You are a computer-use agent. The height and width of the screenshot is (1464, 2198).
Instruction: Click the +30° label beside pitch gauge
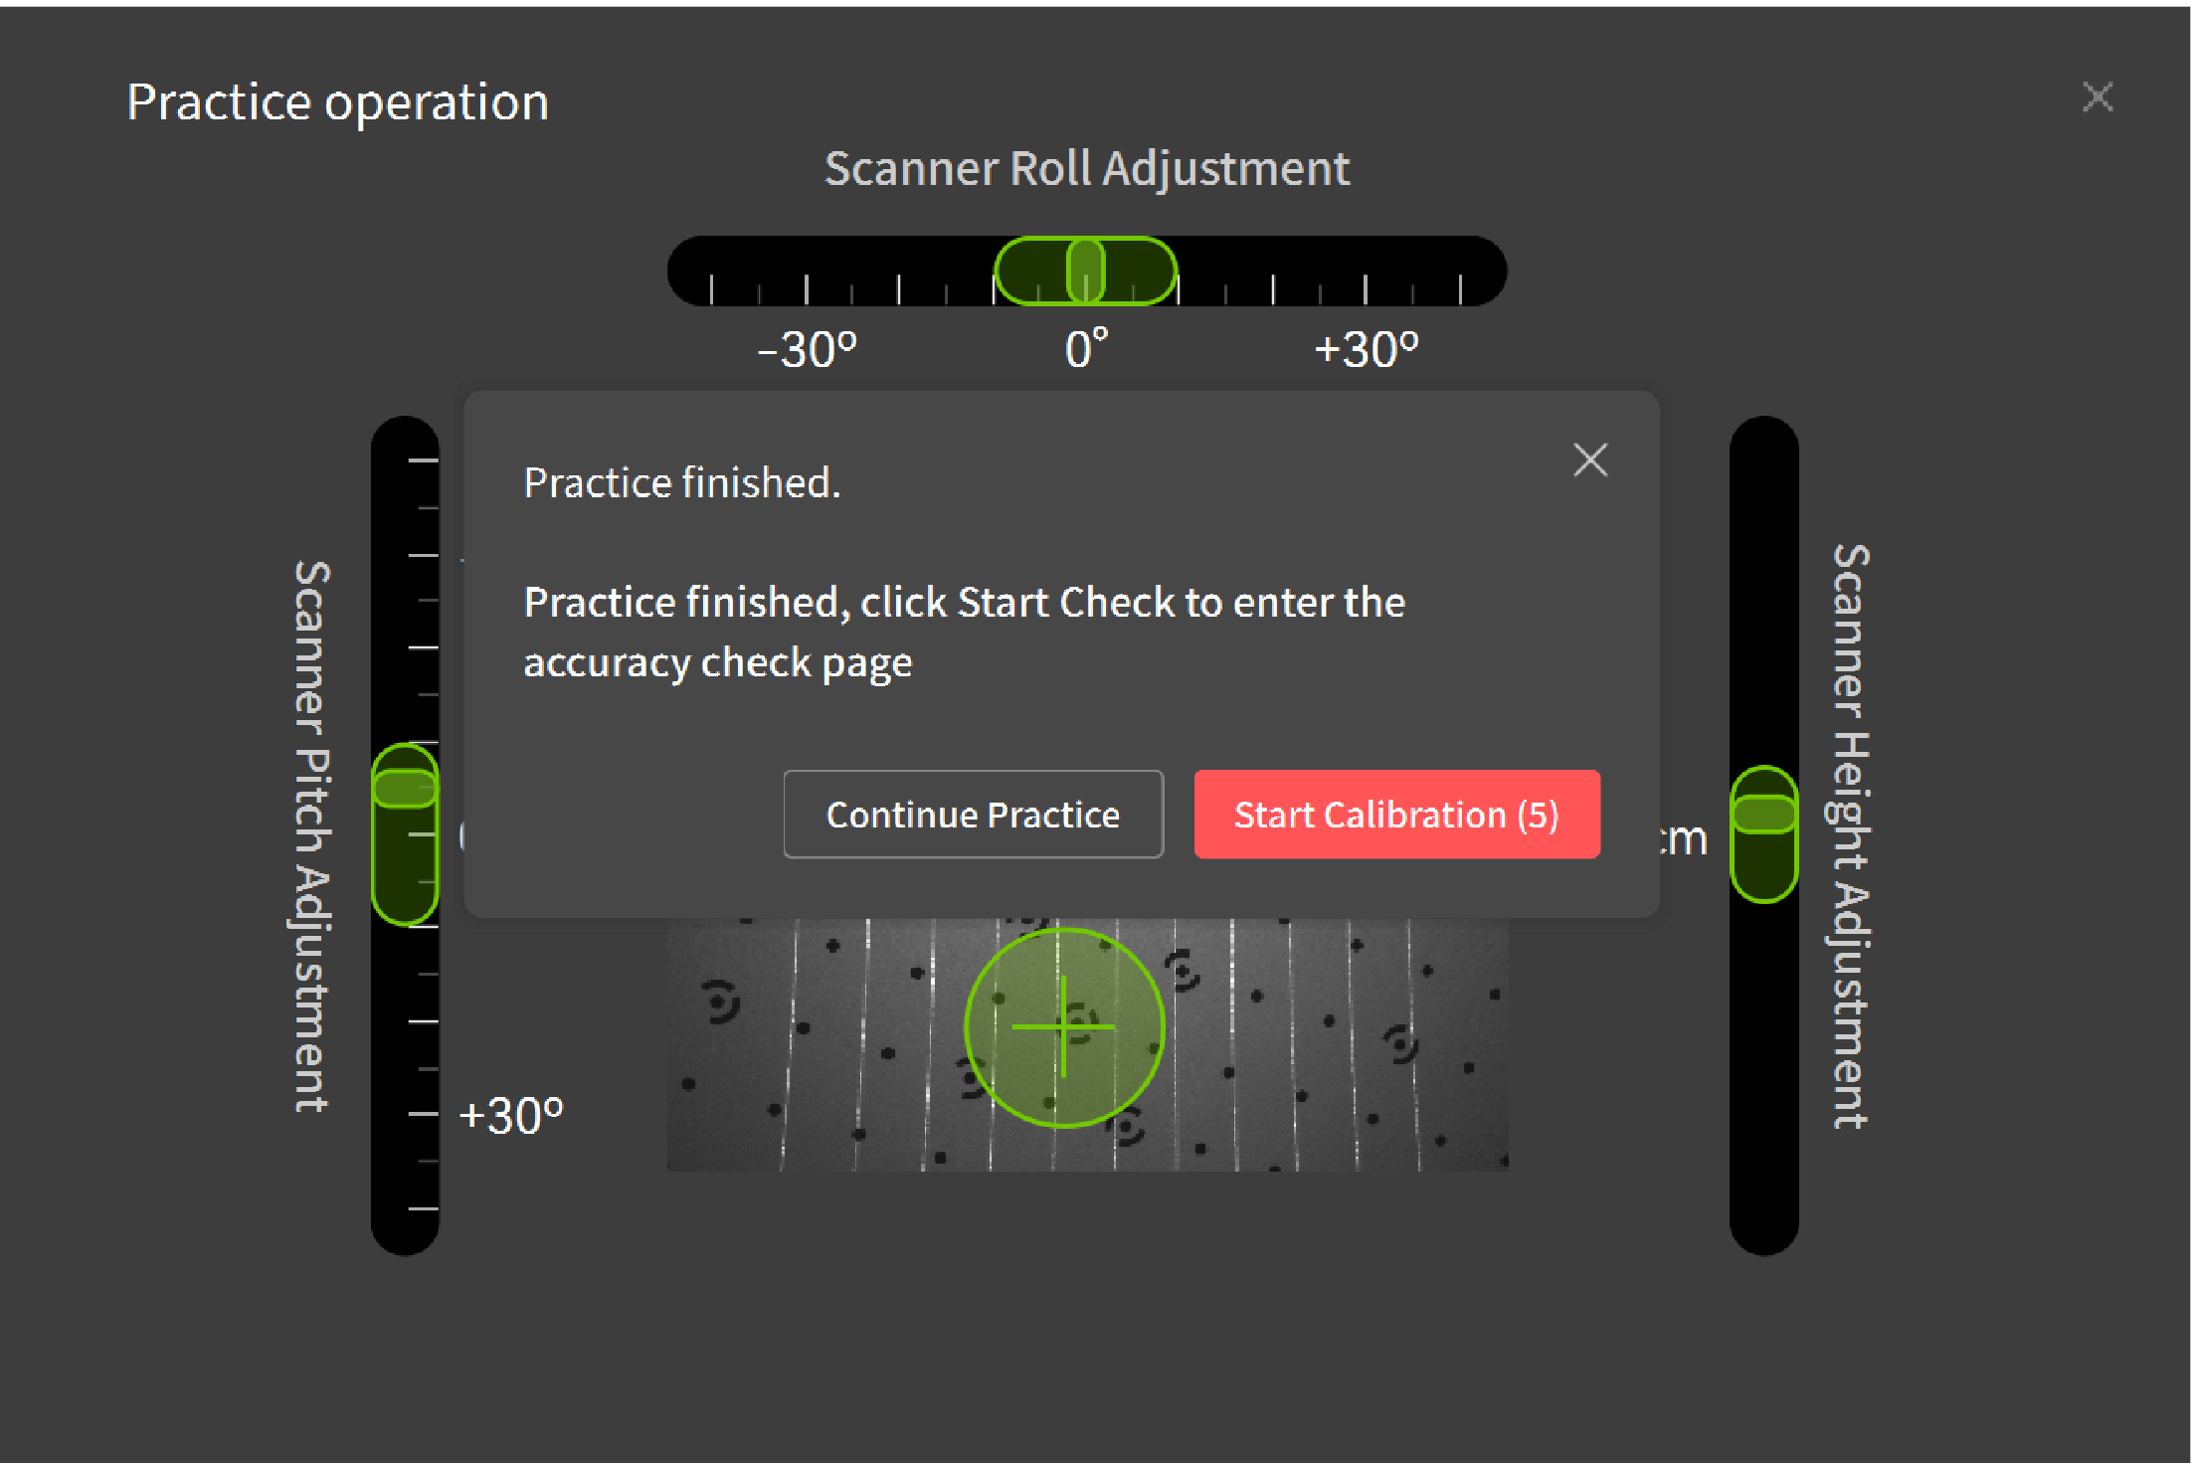tap(511, 1116)
